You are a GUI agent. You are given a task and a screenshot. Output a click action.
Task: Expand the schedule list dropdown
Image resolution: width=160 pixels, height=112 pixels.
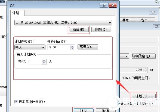[x=110, y=23]
